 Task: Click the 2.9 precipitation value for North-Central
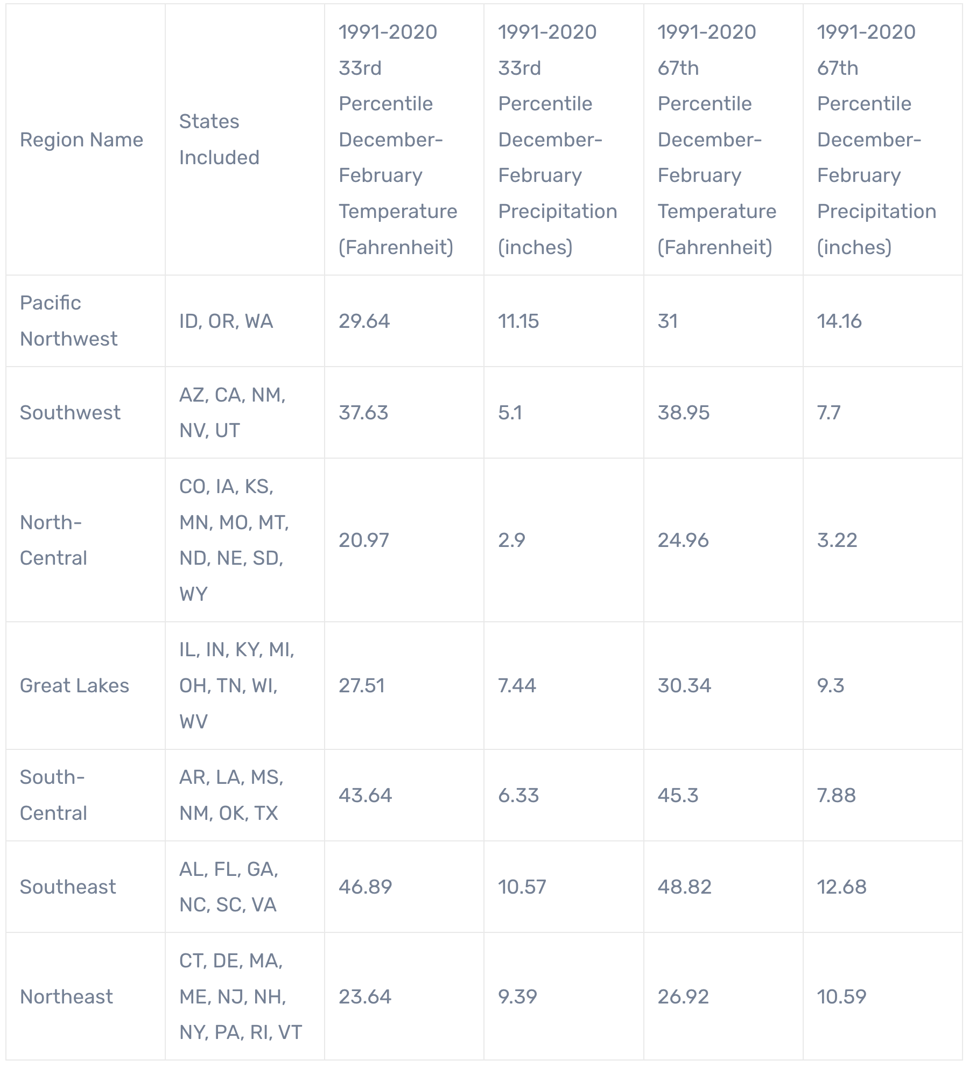tap(511, 540)
